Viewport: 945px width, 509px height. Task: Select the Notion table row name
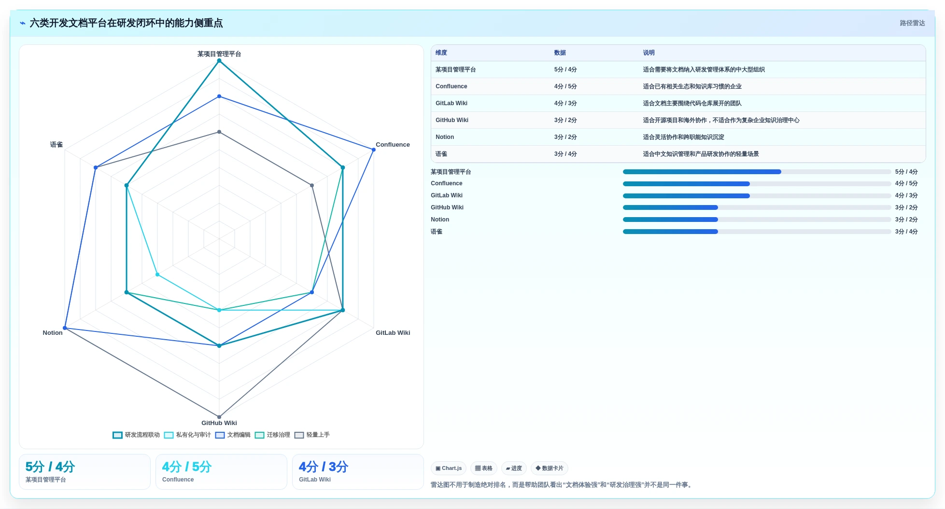445,137
